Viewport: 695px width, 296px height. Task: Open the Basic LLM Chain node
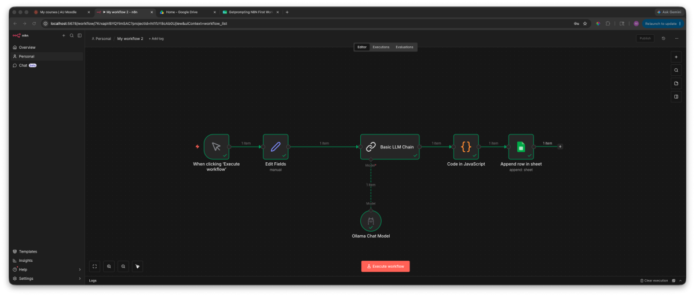[x=390, y=147]
